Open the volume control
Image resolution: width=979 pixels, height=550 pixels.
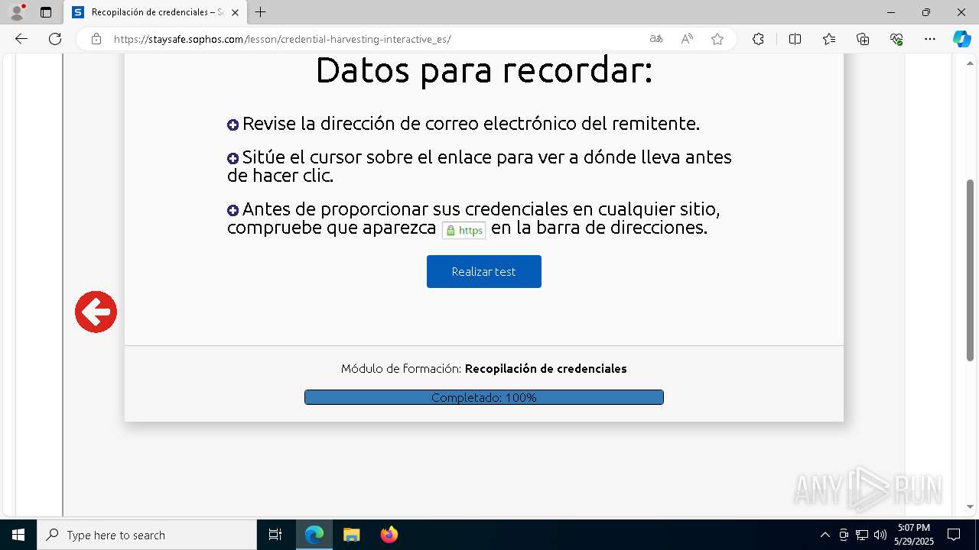pyautogui.click(x=880, y=535)
